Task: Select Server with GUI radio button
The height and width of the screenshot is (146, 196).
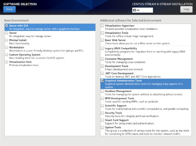Action: point(7,25)
